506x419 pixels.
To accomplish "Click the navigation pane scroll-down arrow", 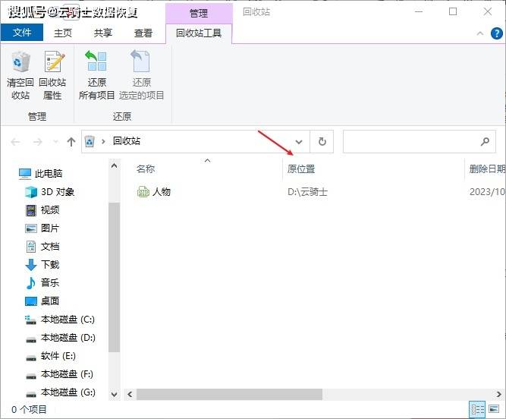I will pos(114,394).
